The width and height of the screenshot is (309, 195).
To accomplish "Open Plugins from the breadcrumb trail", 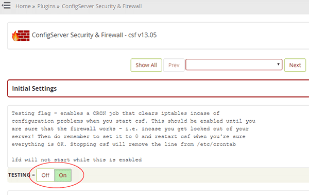I will point(46,6).
